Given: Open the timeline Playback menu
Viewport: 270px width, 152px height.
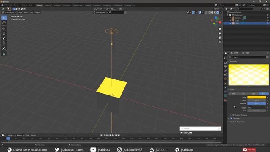Looking at the screenshot, I should tap(11, 135).
